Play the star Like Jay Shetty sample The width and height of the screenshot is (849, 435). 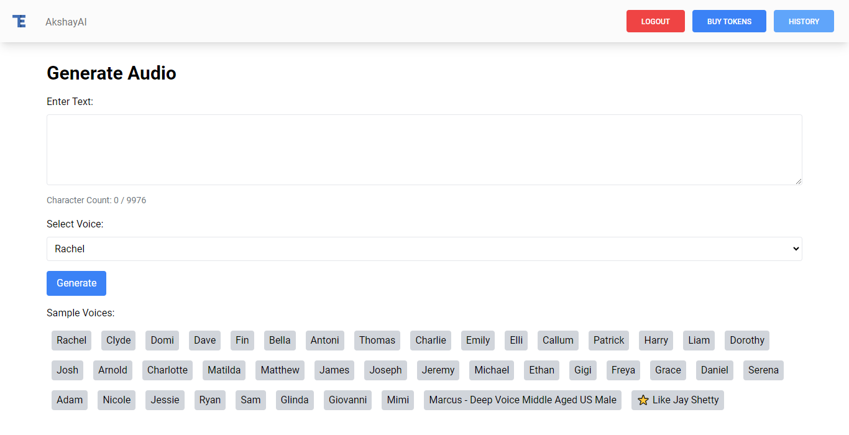tap(677, 400)
